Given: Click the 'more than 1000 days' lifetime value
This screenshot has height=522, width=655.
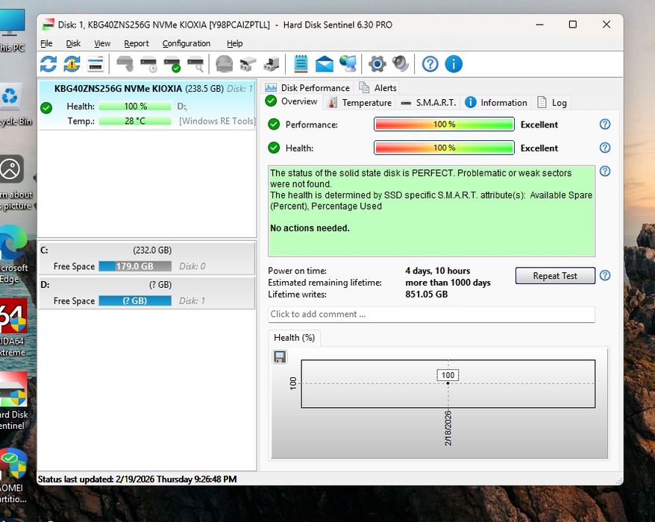Looking at the screenshot, I should coord(448,283).
